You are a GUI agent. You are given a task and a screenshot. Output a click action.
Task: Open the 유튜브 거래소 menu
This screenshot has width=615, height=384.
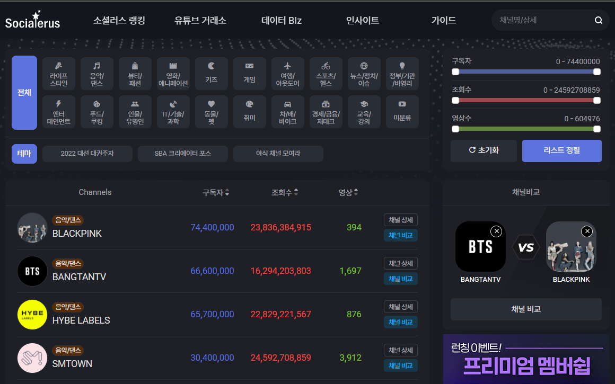pos(200,20)
